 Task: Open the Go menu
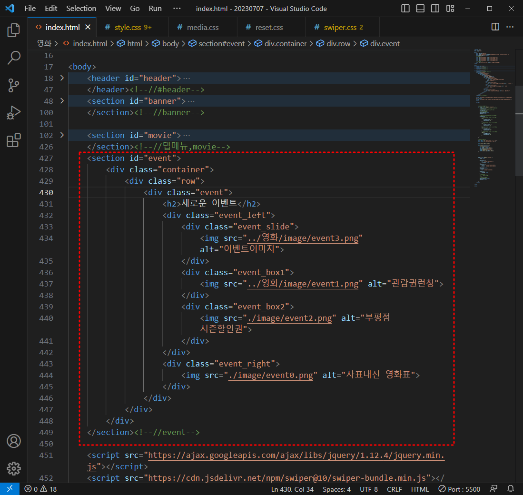click(135, 9)
